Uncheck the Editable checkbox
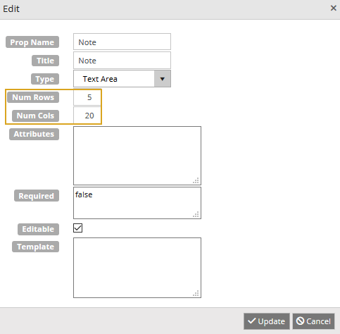The height and width of the screenshot is (334, 340). pos(77,228)
